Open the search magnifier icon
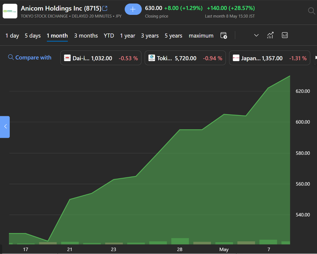The width and height of the screenshot is (317, 254). tap(312, 11)
